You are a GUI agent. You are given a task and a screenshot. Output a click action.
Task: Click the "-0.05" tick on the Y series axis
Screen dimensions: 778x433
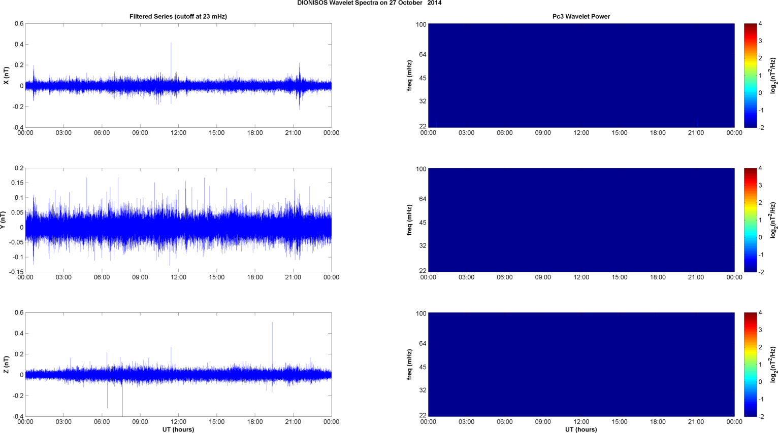[x=16, y=242]
